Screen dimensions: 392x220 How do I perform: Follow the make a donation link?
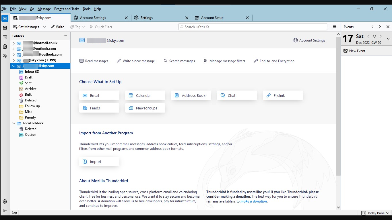click(x=254, y=201)
